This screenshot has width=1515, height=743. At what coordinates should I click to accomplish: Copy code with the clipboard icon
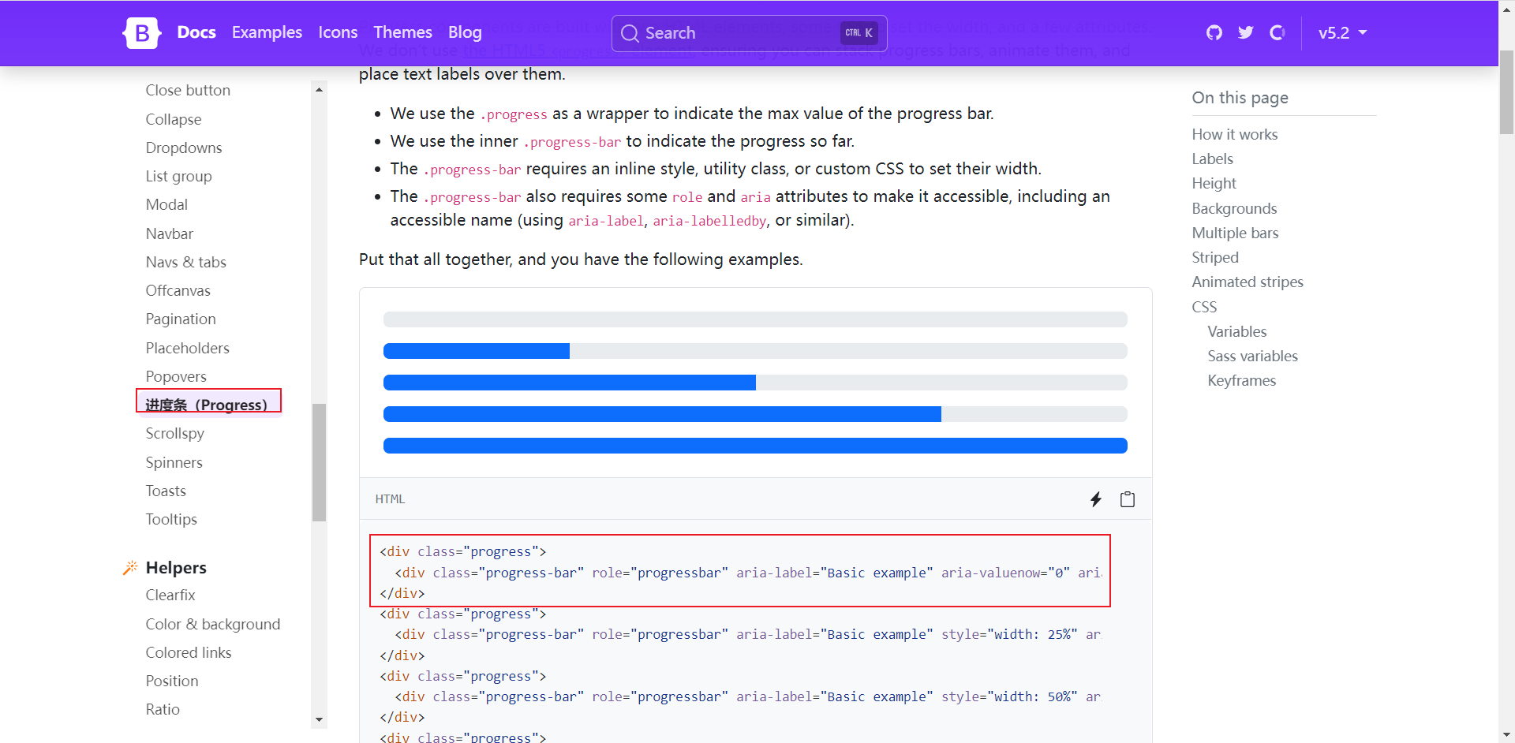click(x=1128, y=499)
